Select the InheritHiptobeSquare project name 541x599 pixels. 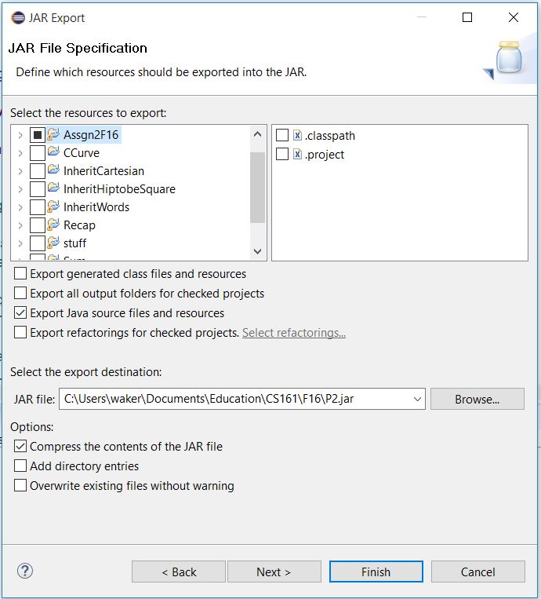coord(119,188)
